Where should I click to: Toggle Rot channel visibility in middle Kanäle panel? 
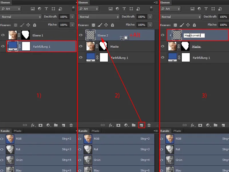80,149
